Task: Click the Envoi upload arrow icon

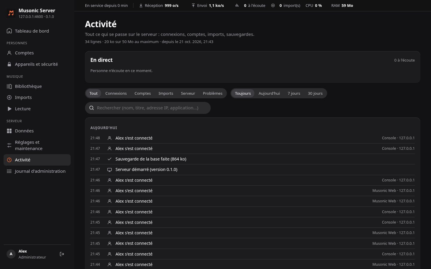Action: [193, 5]
